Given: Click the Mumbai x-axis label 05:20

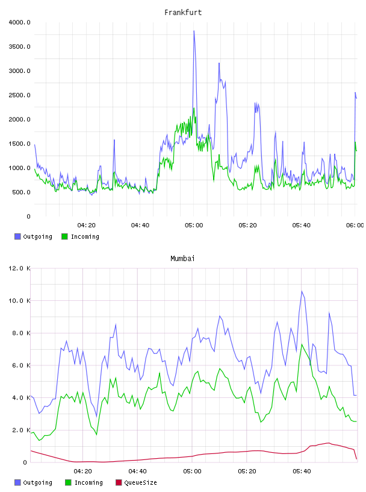Looking at the screenshot, I should (x=247, y=471).
